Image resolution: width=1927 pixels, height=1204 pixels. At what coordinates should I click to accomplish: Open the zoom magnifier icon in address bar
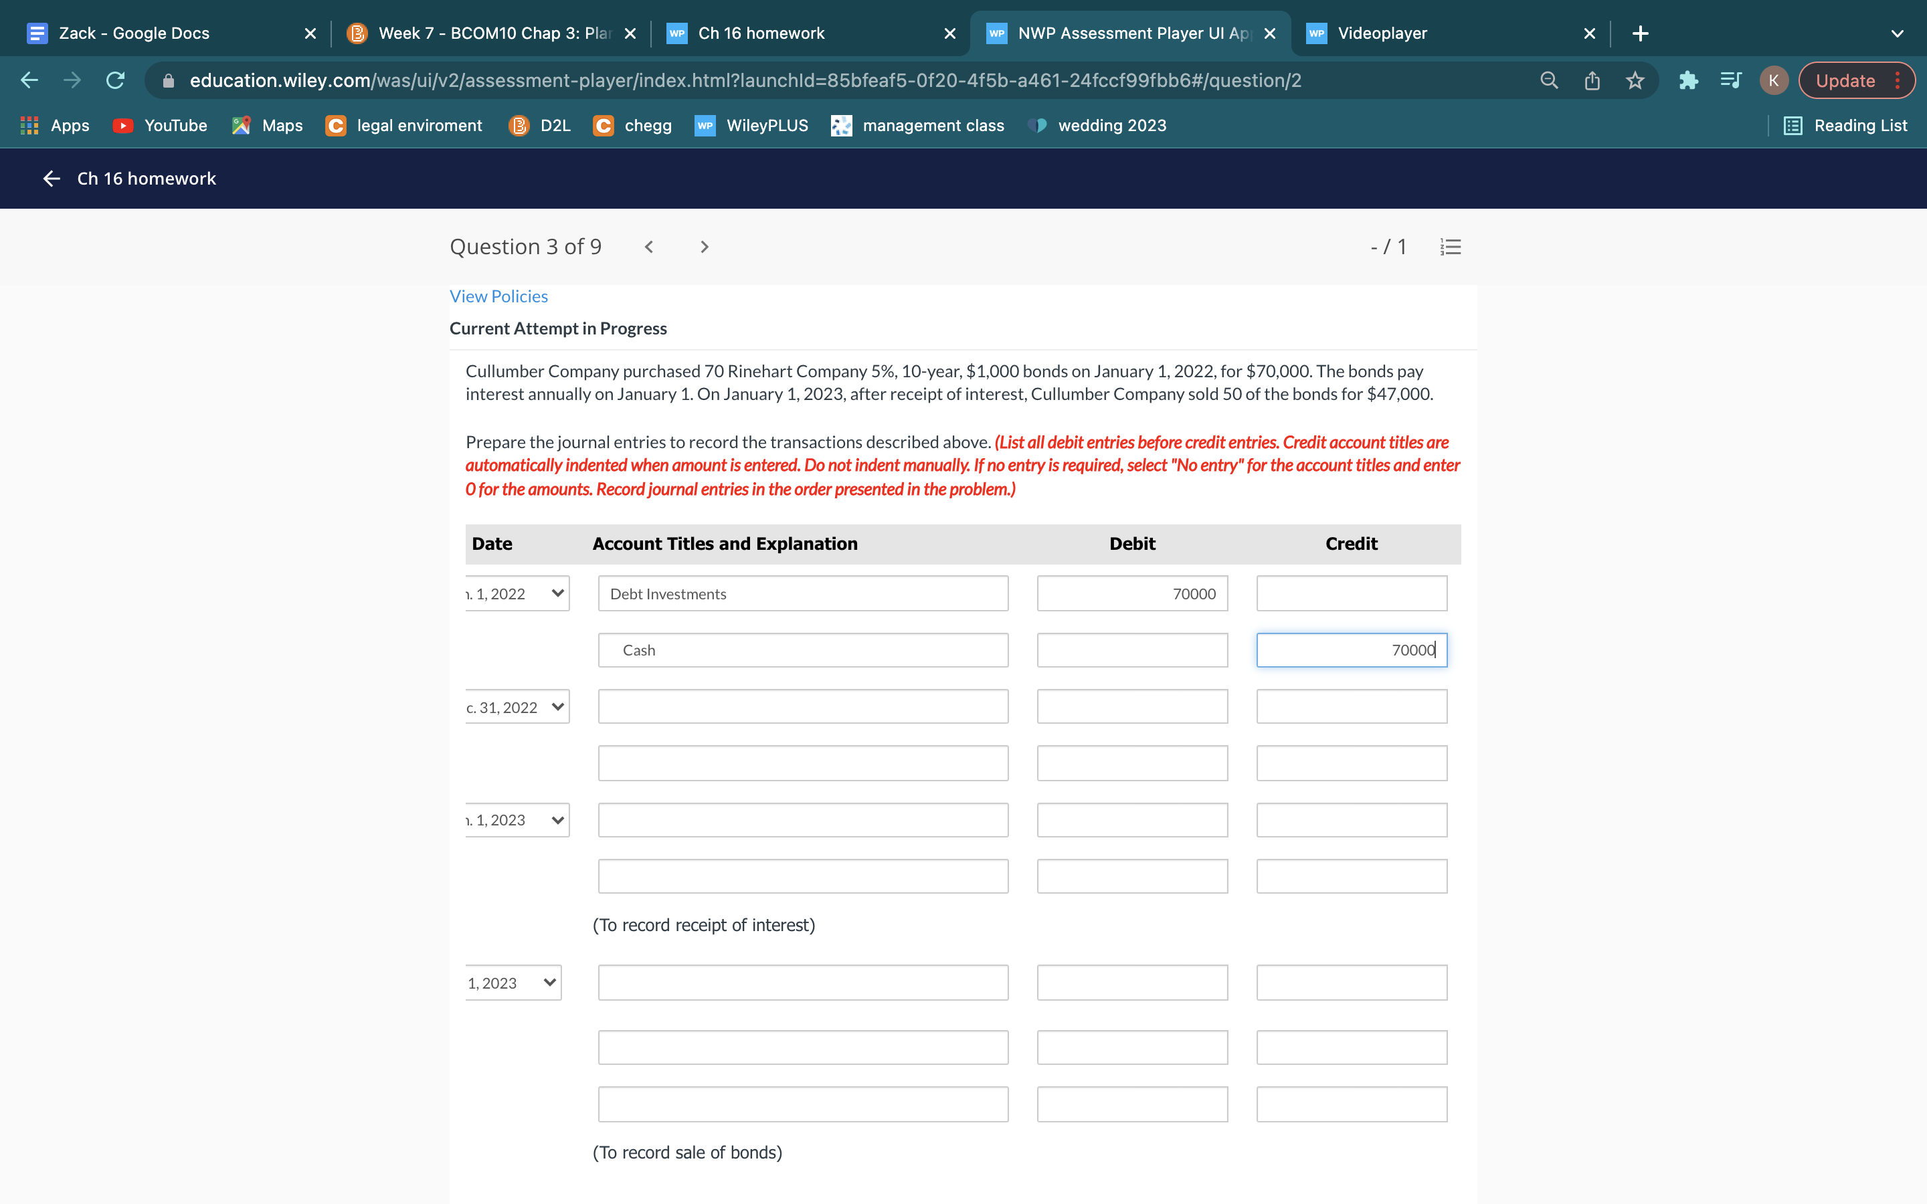(1549, 80)
